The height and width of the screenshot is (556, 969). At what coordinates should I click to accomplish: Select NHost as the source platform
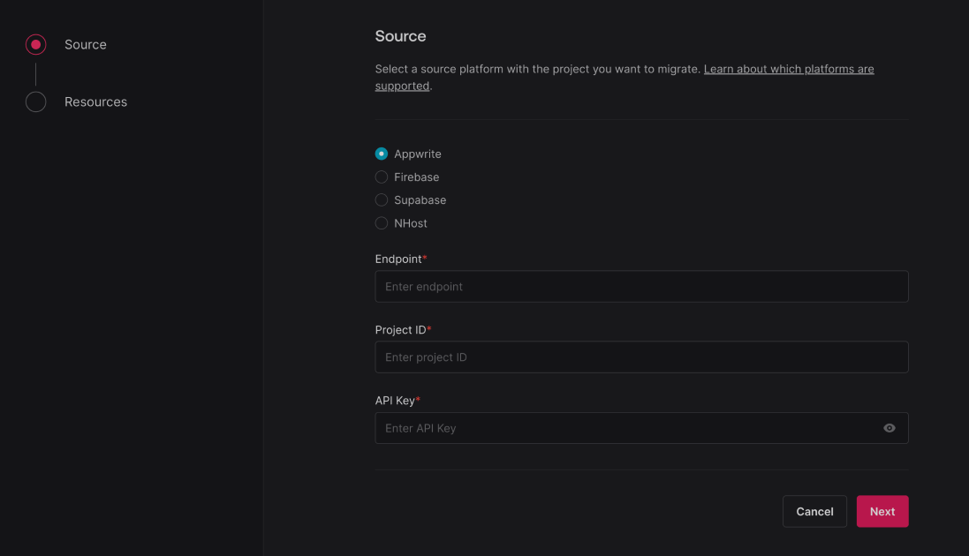381,222
